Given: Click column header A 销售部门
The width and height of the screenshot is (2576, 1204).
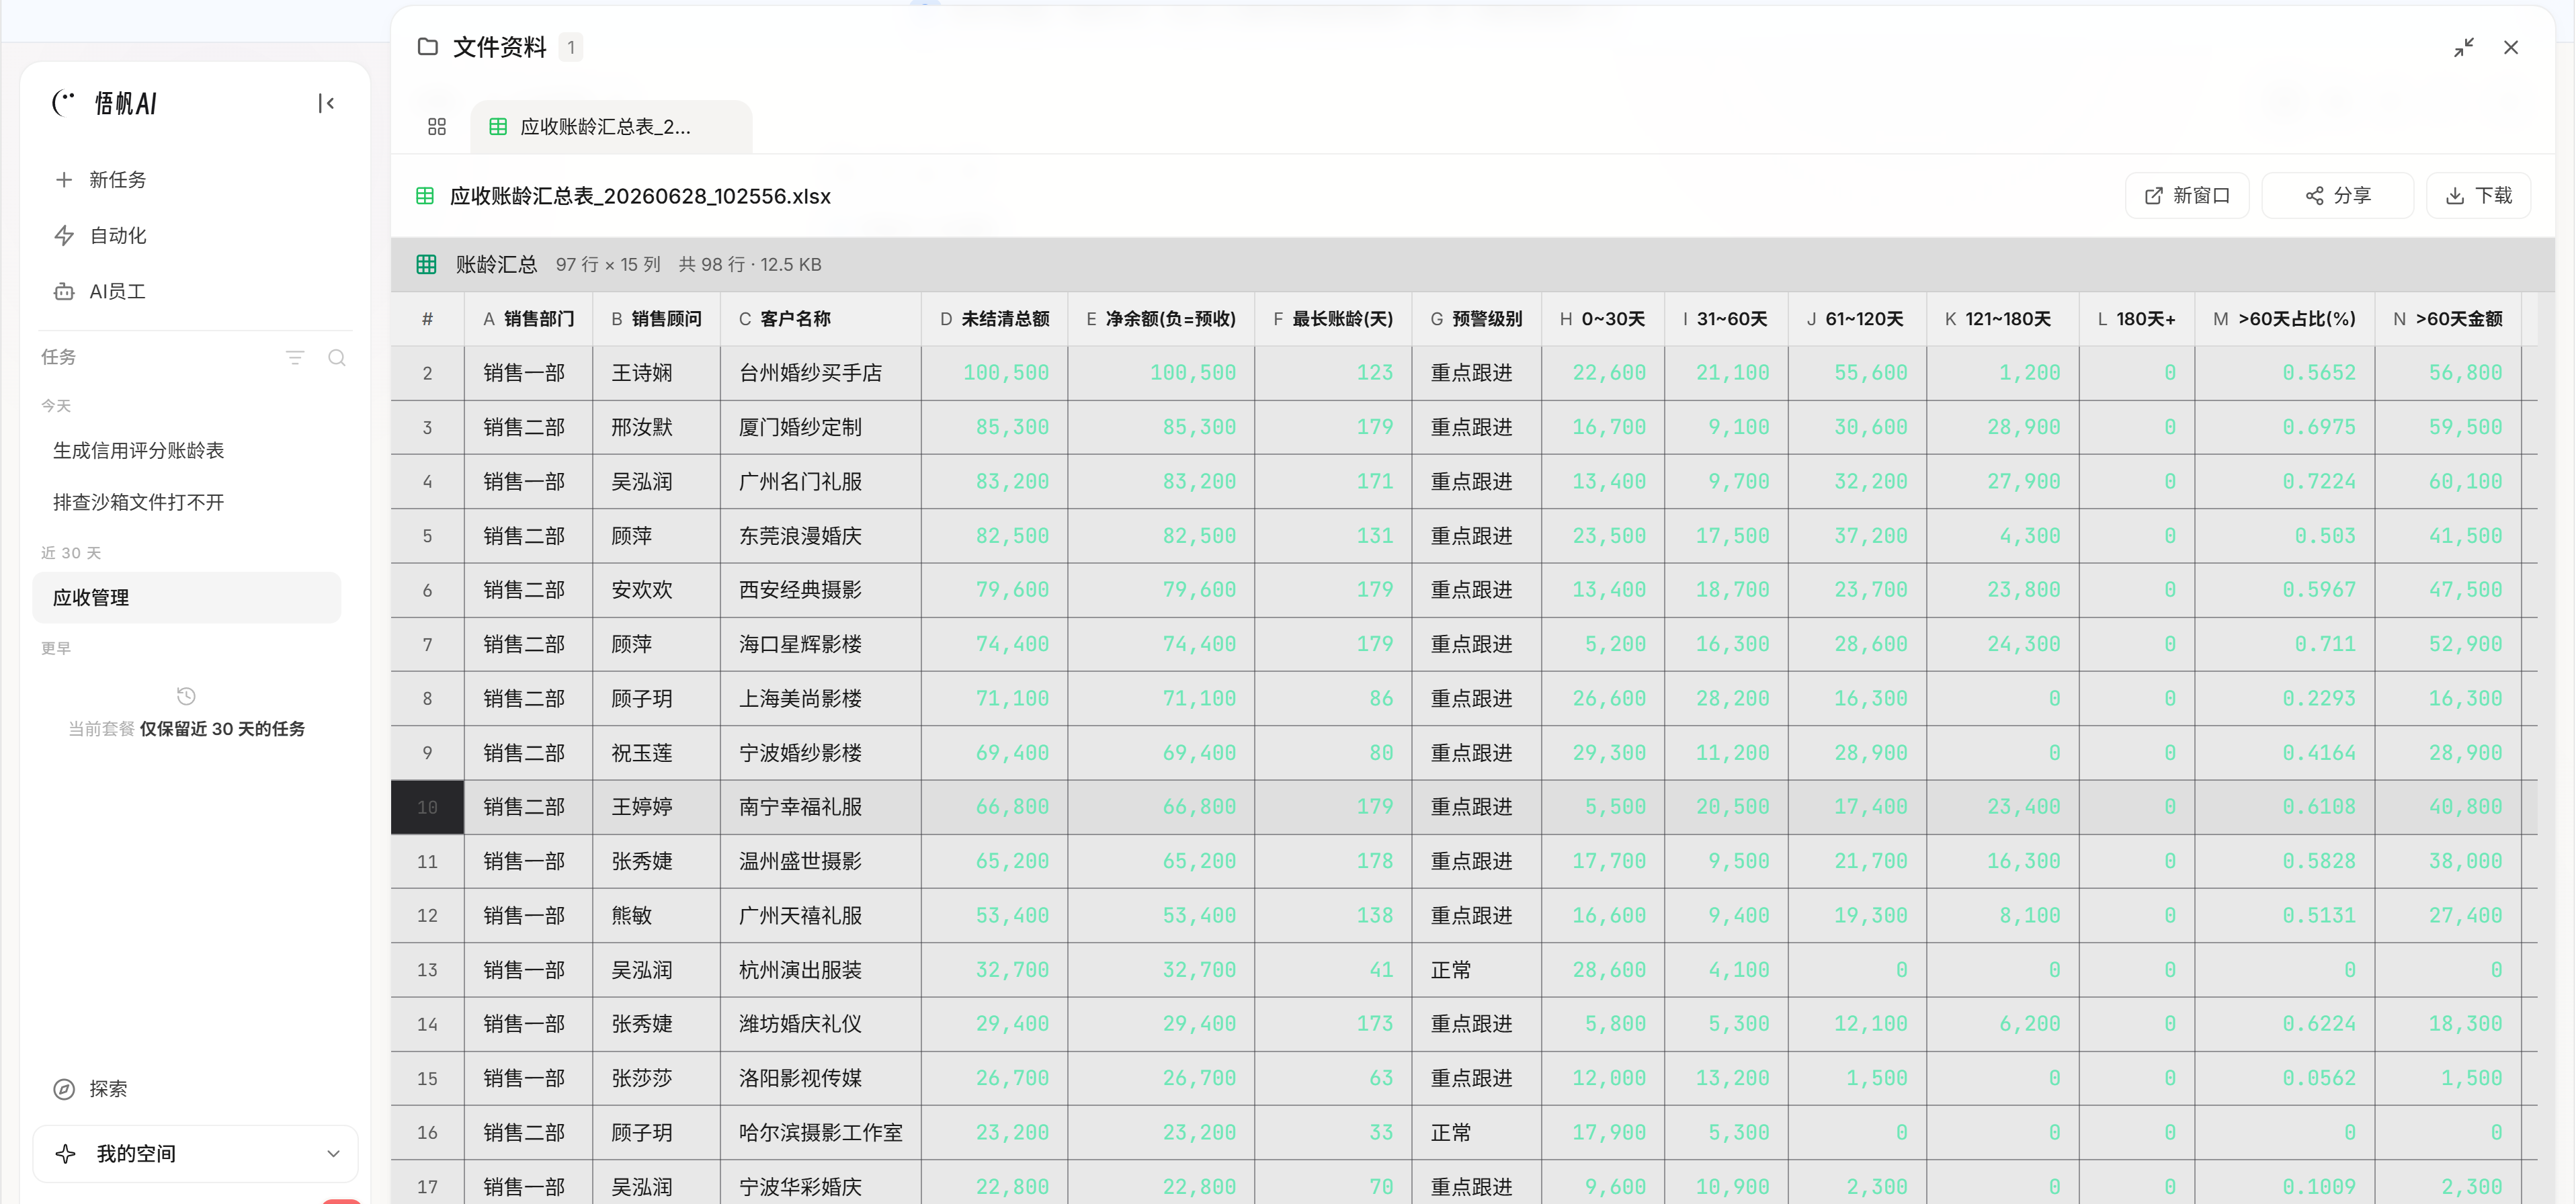Looking at the screenshot, I should 528,319.
